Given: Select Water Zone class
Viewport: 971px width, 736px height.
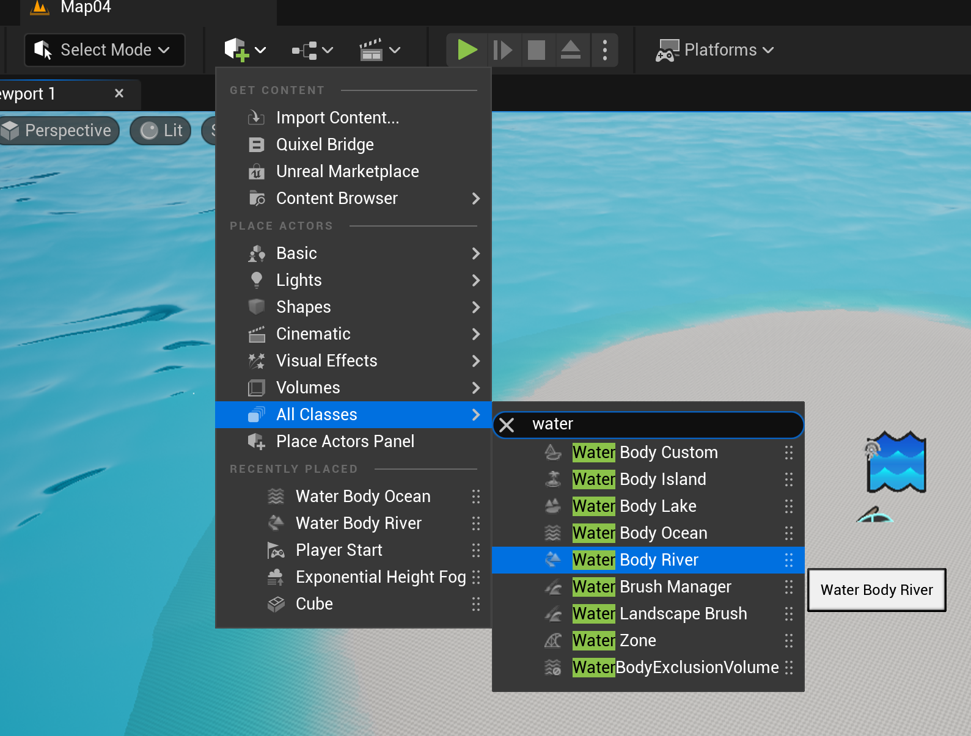Looking at the screenshot, I should pos(648,640).
